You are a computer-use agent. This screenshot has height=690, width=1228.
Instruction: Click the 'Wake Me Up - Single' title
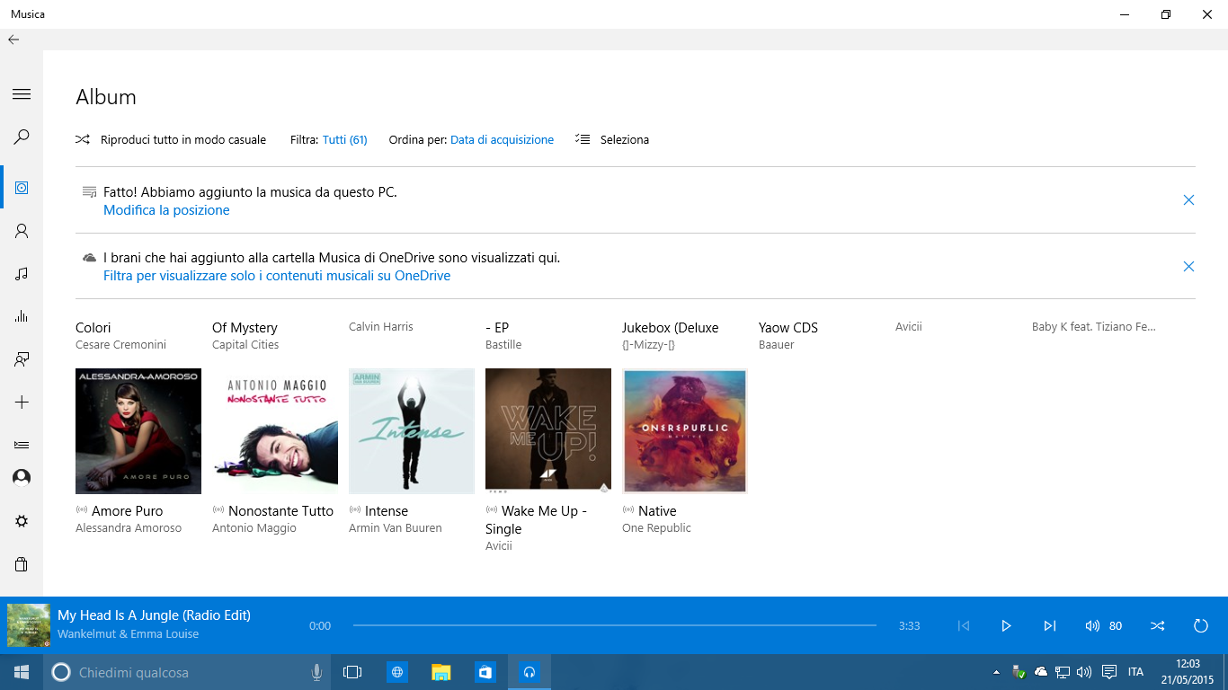(x=536, y=520)
